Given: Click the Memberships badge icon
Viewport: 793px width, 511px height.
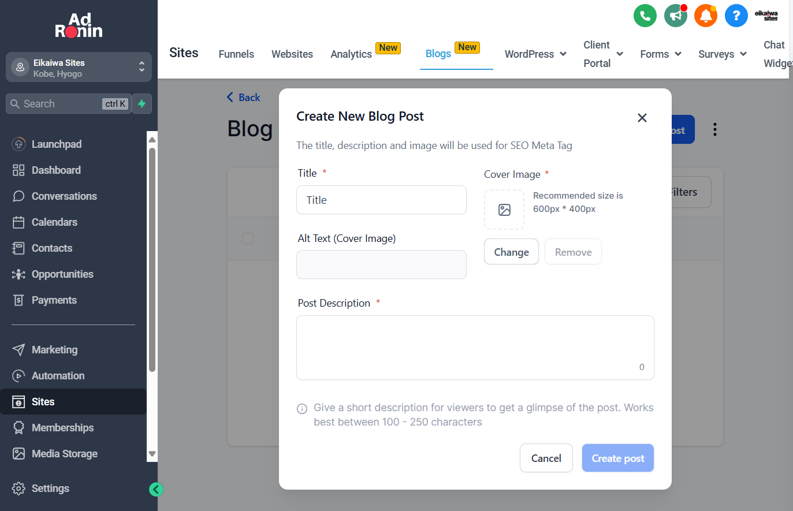Looking at the screenshot, I should (x=18, y=428).
